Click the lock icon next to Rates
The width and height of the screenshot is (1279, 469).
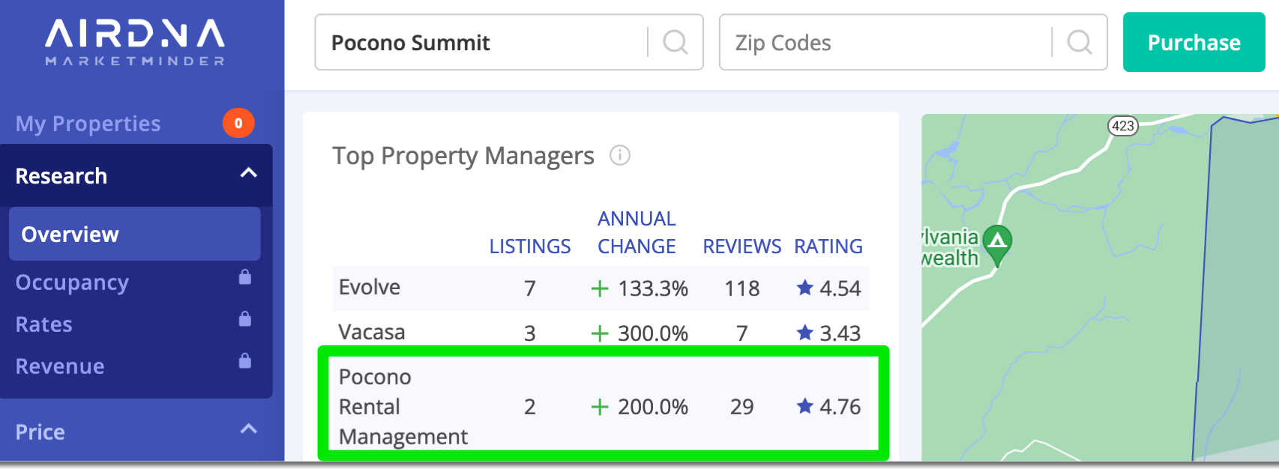(x=245, y=319)
